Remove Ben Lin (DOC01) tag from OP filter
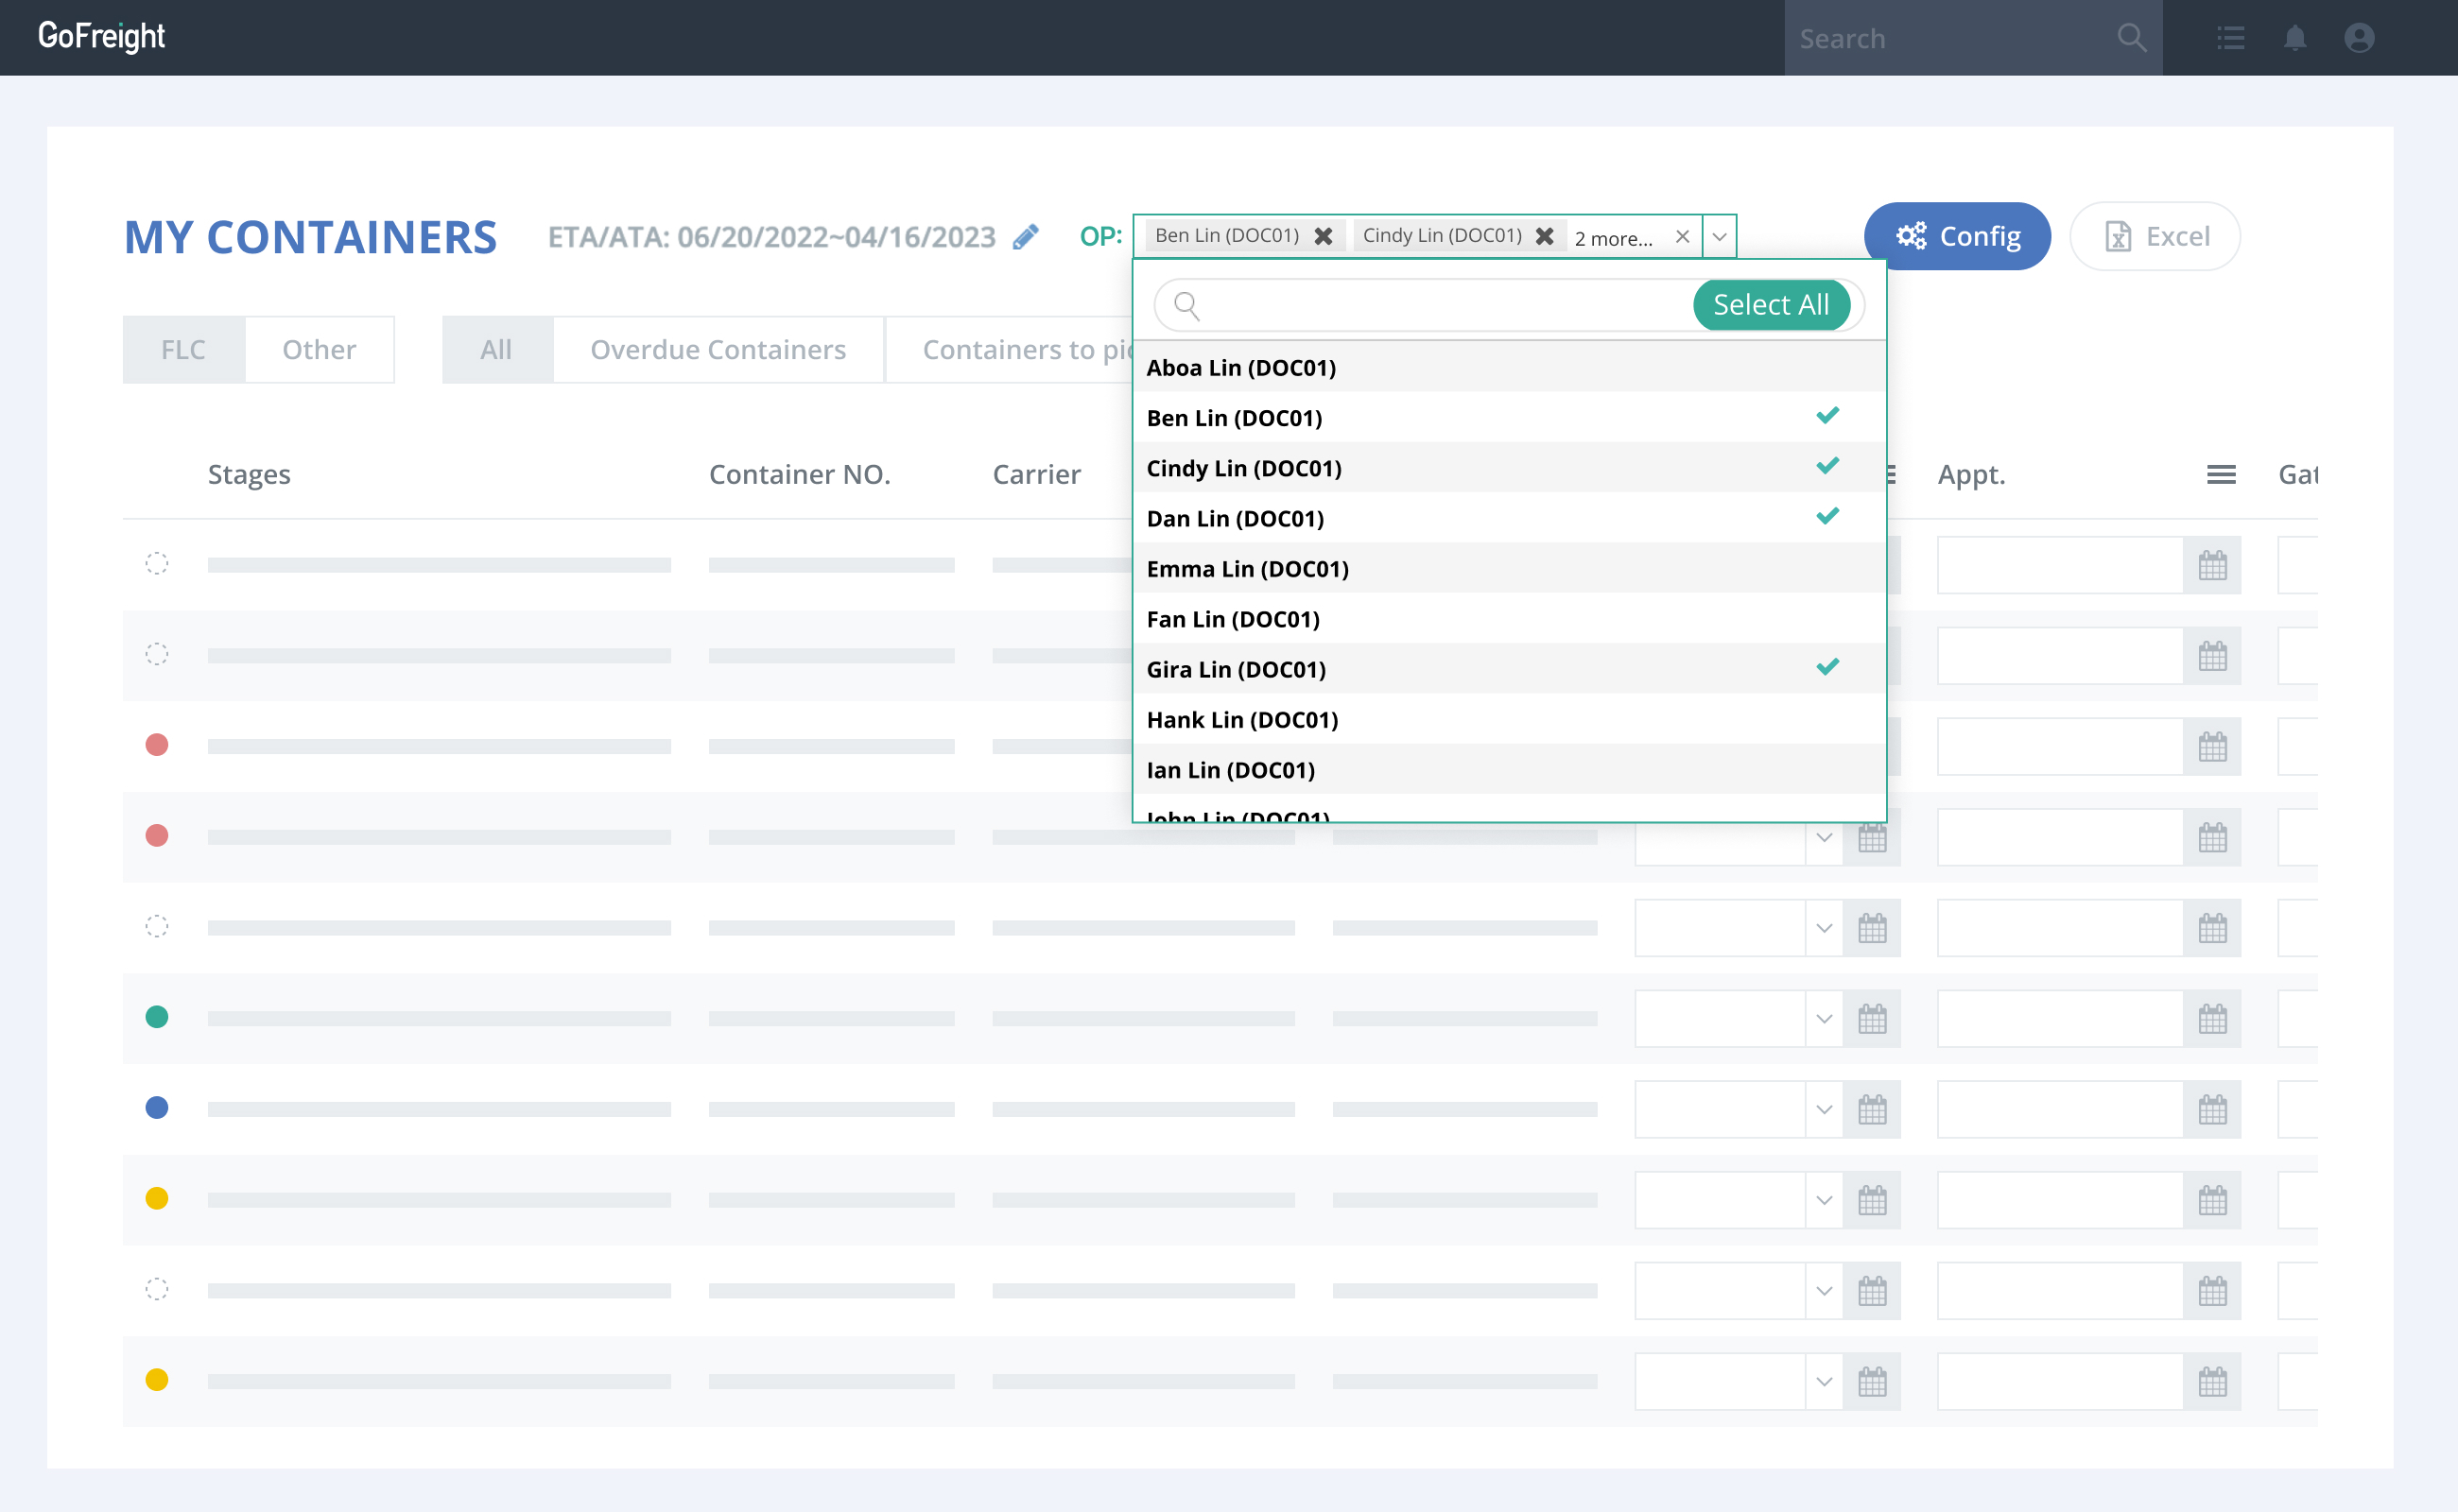Screen dimensions: 2458x1512 click(1323, 236)
